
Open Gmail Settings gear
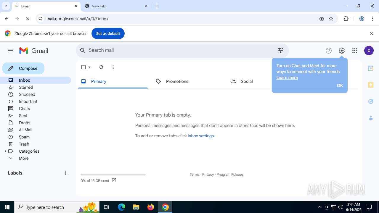click(342, 51)
